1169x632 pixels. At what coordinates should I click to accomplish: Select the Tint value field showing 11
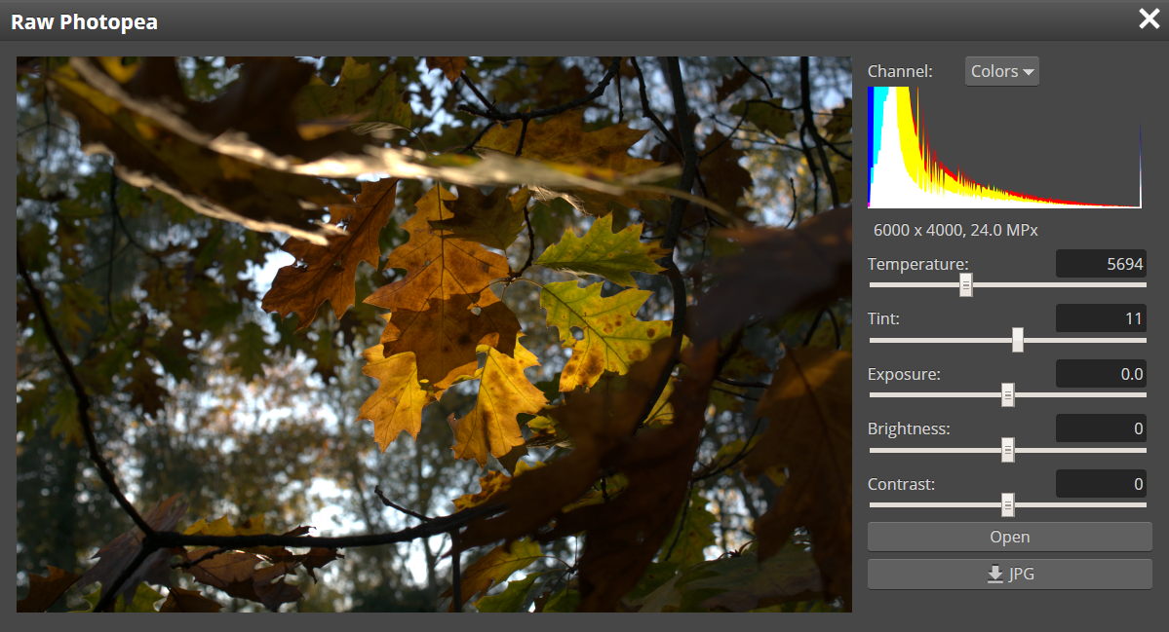tap(1101, 318)
